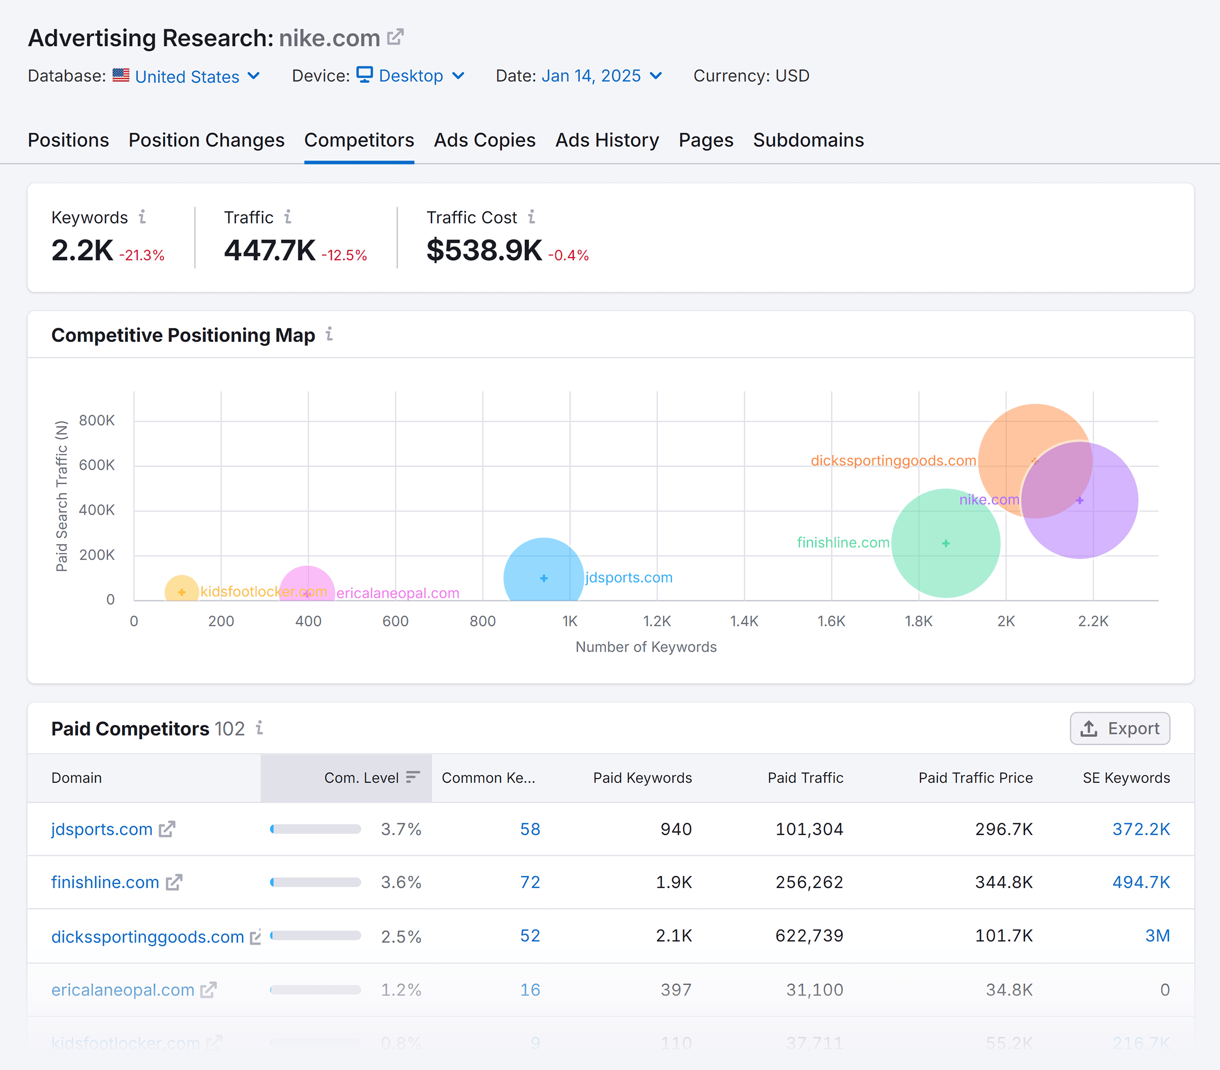Open the jdsports.com domain link
This screenshot has height=1070, width=1220.
pyautogui.click(x=102, y=829)
